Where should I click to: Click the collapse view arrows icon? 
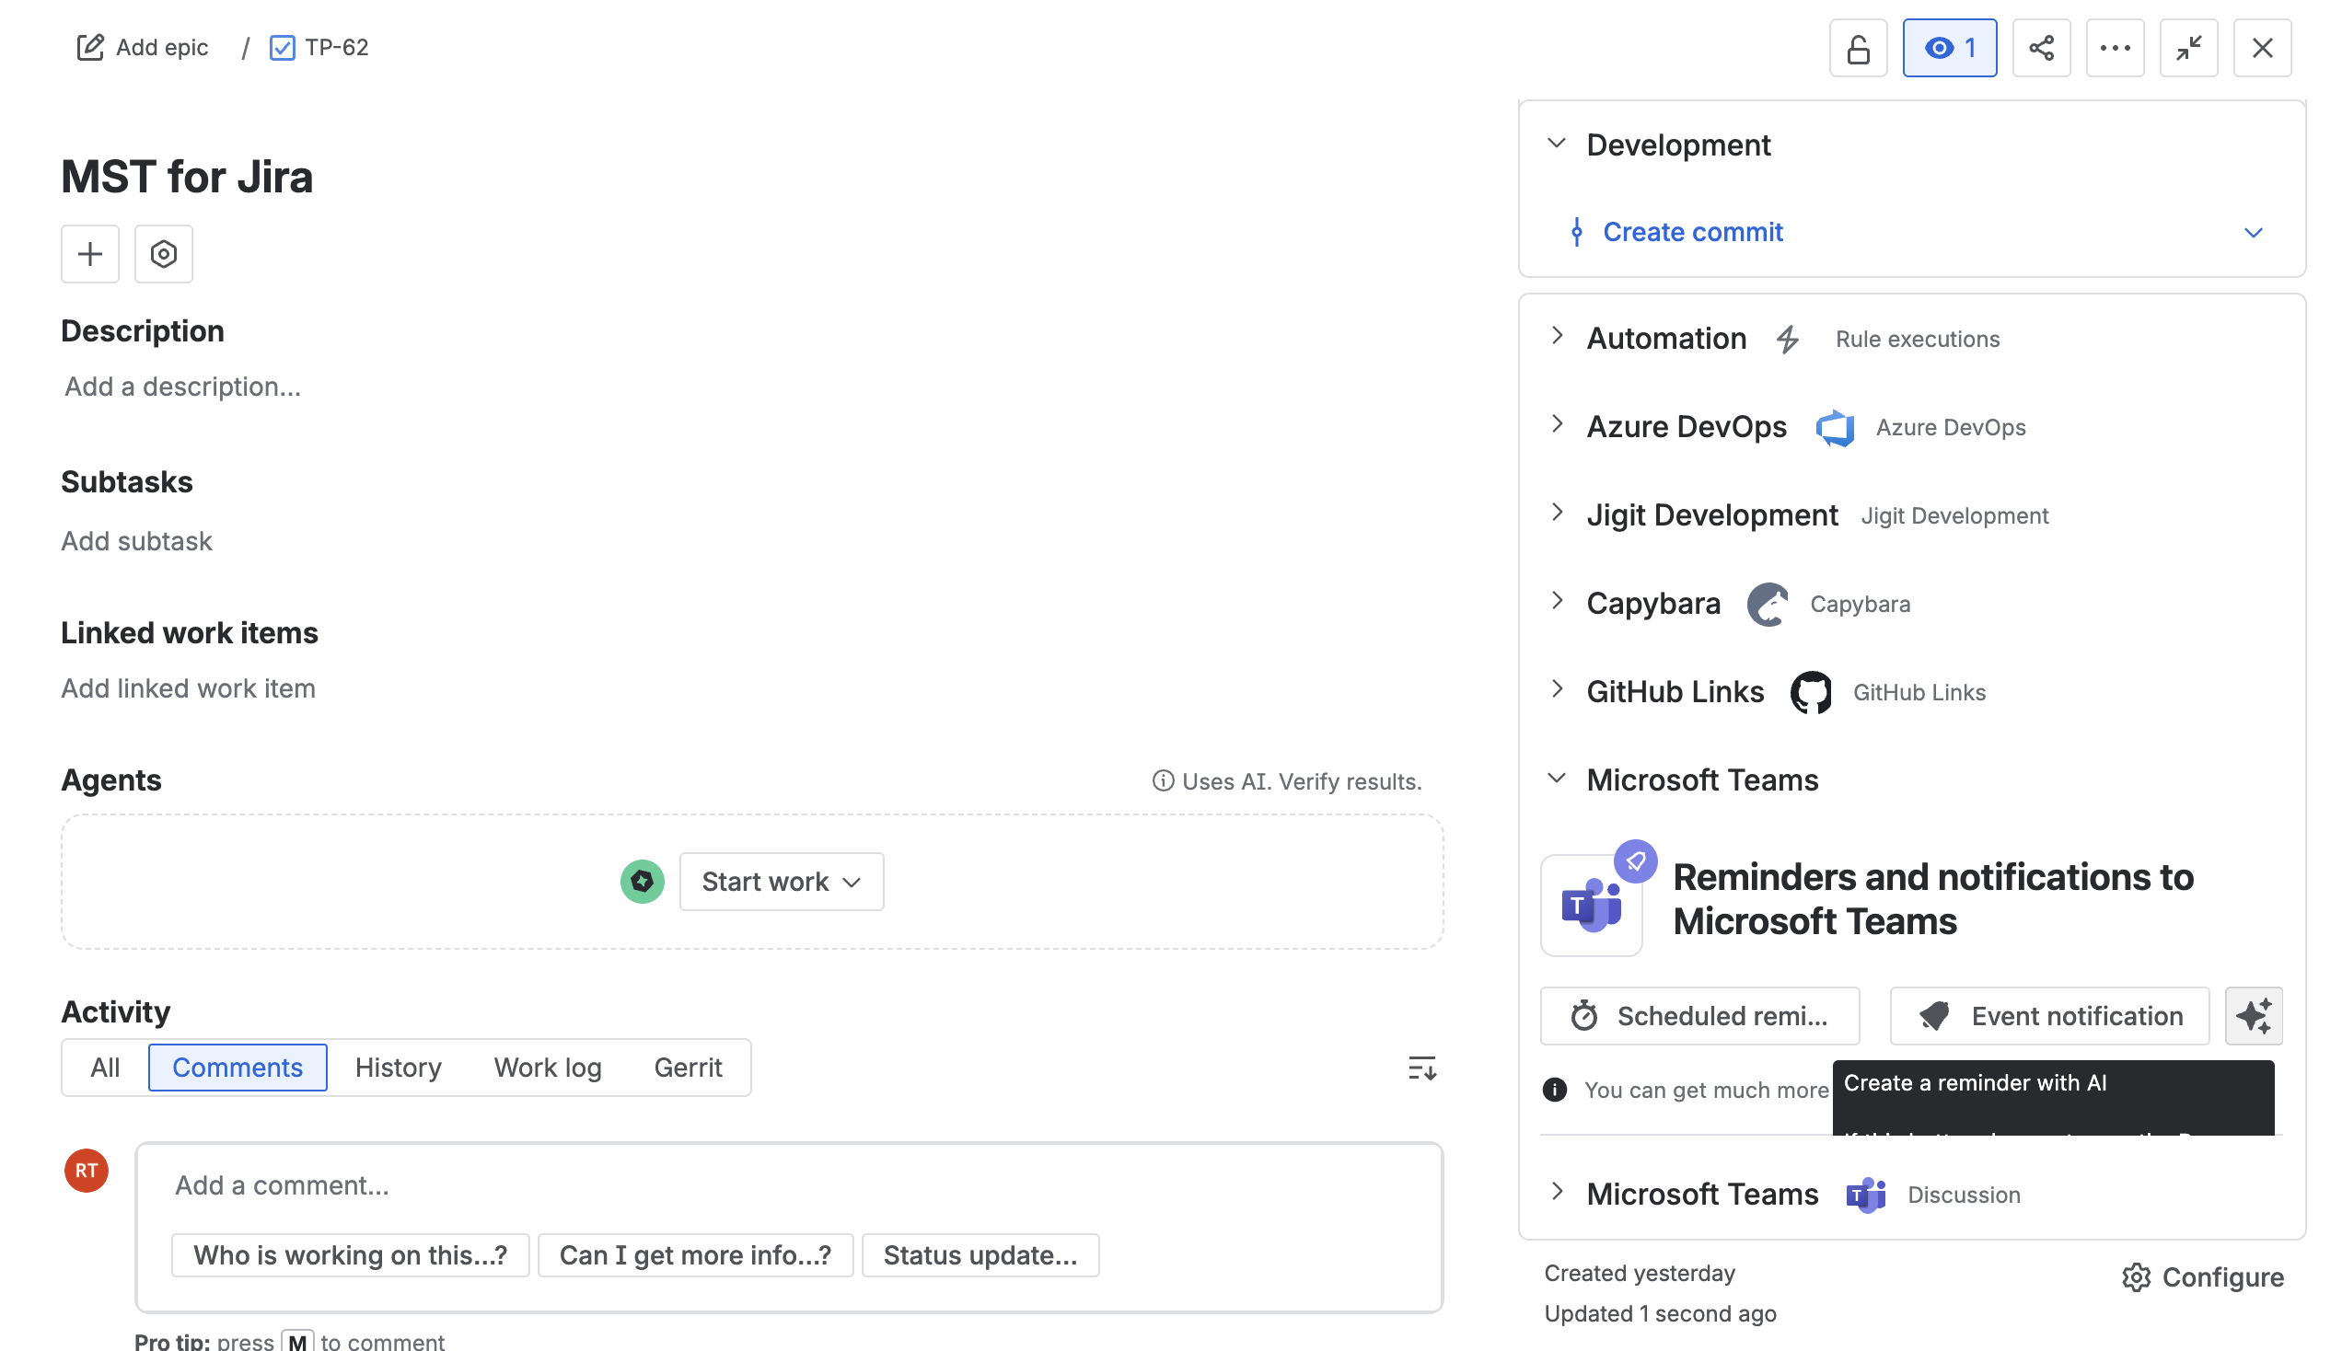point(2188,48)
